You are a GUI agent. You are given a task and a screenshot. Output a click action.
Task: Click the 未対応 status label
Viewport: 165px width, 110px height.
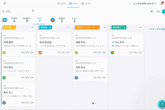(10, 27)
